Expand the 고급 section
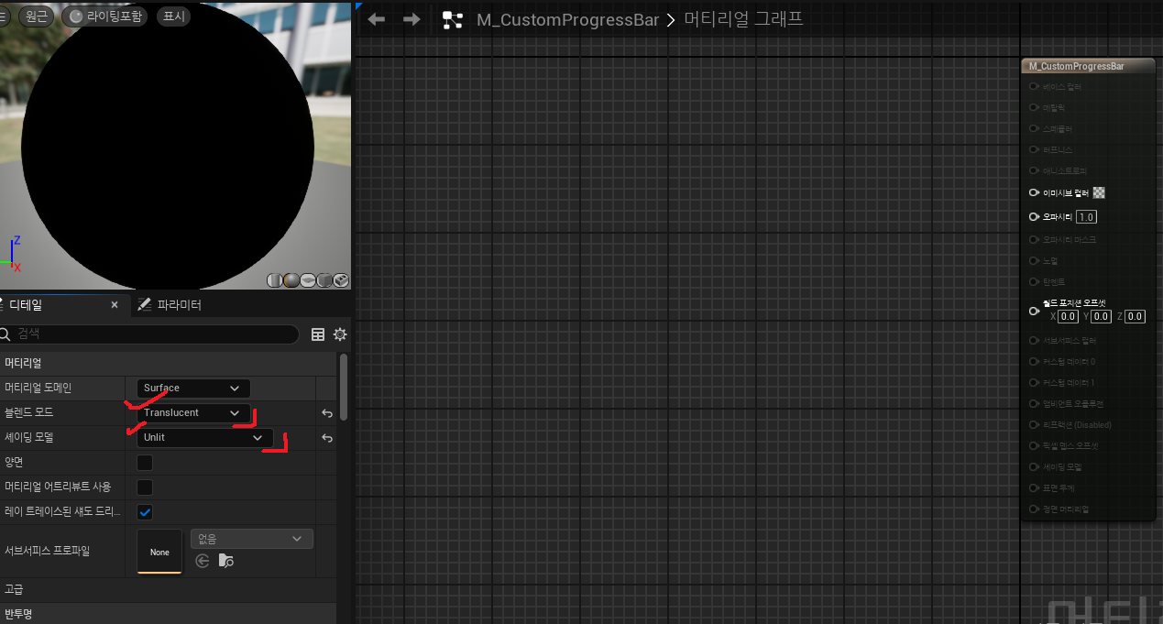Viewport: 1163px width, 624px height. [168, 589]
